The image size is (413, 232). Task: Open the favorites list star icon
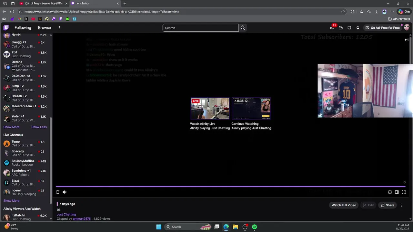pyautogui.click(x=369, y=12)
